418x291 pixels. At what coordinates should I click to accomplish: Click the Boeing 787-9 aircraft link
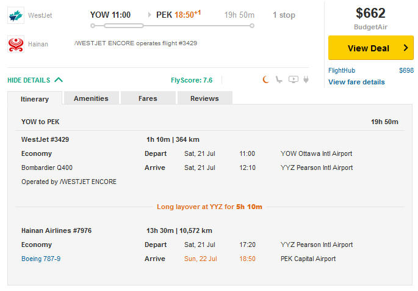41,259
